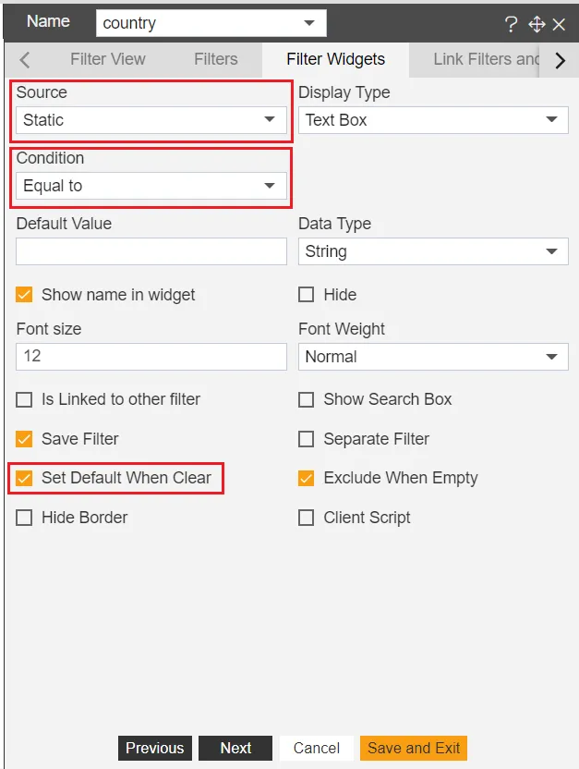
Task: Toggle Set Default When Clear checkbox
Action: pos(24,478)
